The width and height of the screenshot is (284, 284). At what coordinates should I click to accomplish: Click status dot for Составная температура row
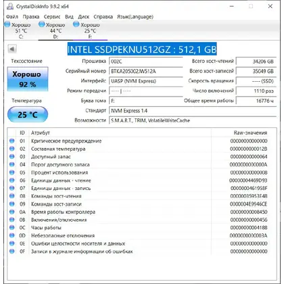[x=12, y=149]
